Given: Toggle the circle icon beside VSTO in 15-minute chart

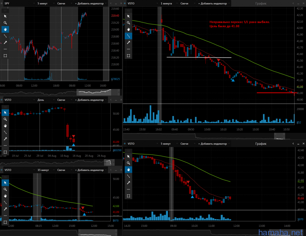Looking at the screenshot, I should [x=2, y=170].
